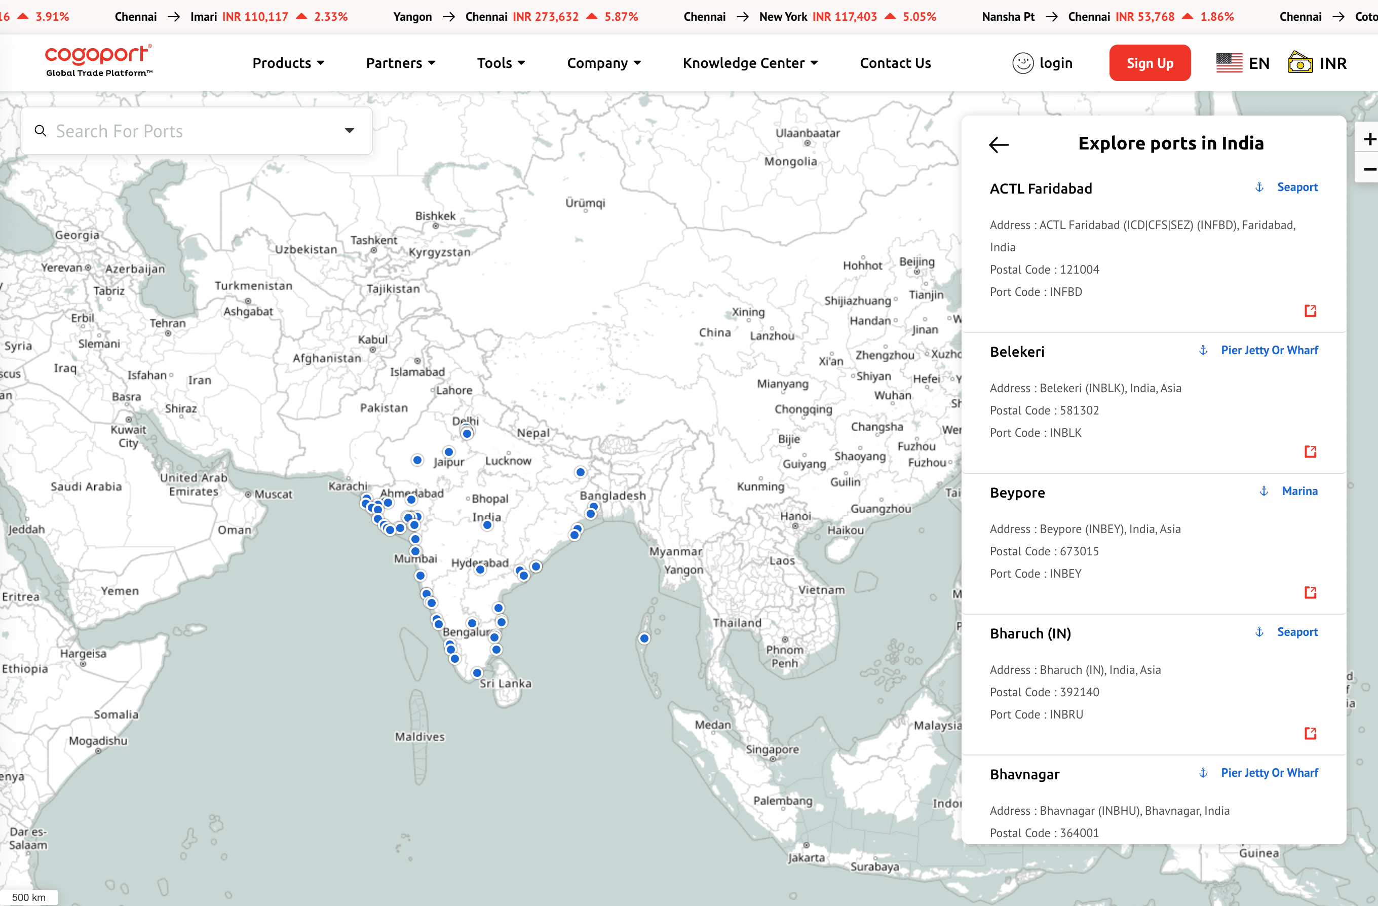Click the Cogoport logo
The width and height of the screenshot is (1378, 906).
[x=99, y=60]
